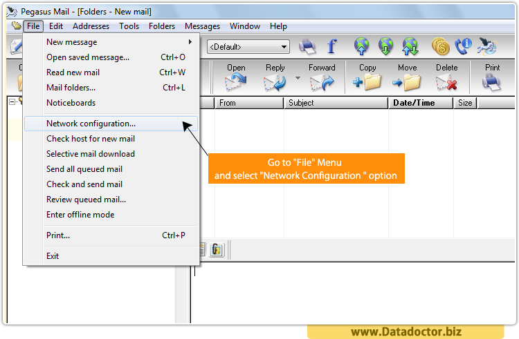This screenshot has height=339, width=519.
Task: Click the app icon left of File menu
Action: click(x=16, y=26)
